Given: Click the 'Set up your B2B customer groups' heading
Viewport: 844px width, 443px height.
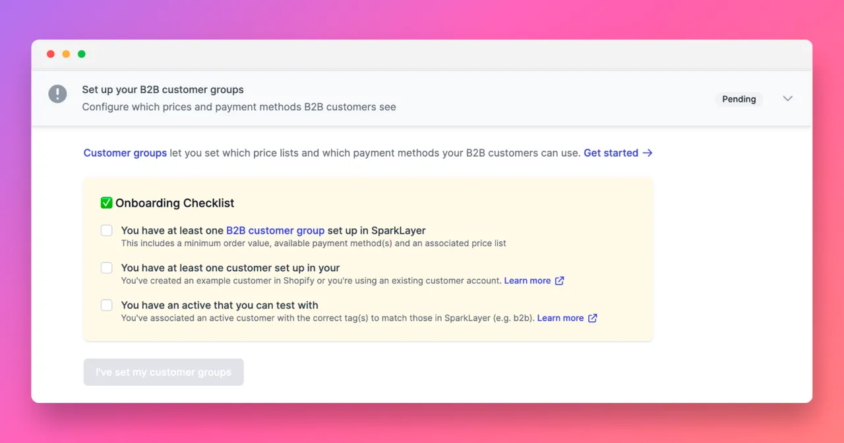Looking at the screenshot, I should pos(163,90).
